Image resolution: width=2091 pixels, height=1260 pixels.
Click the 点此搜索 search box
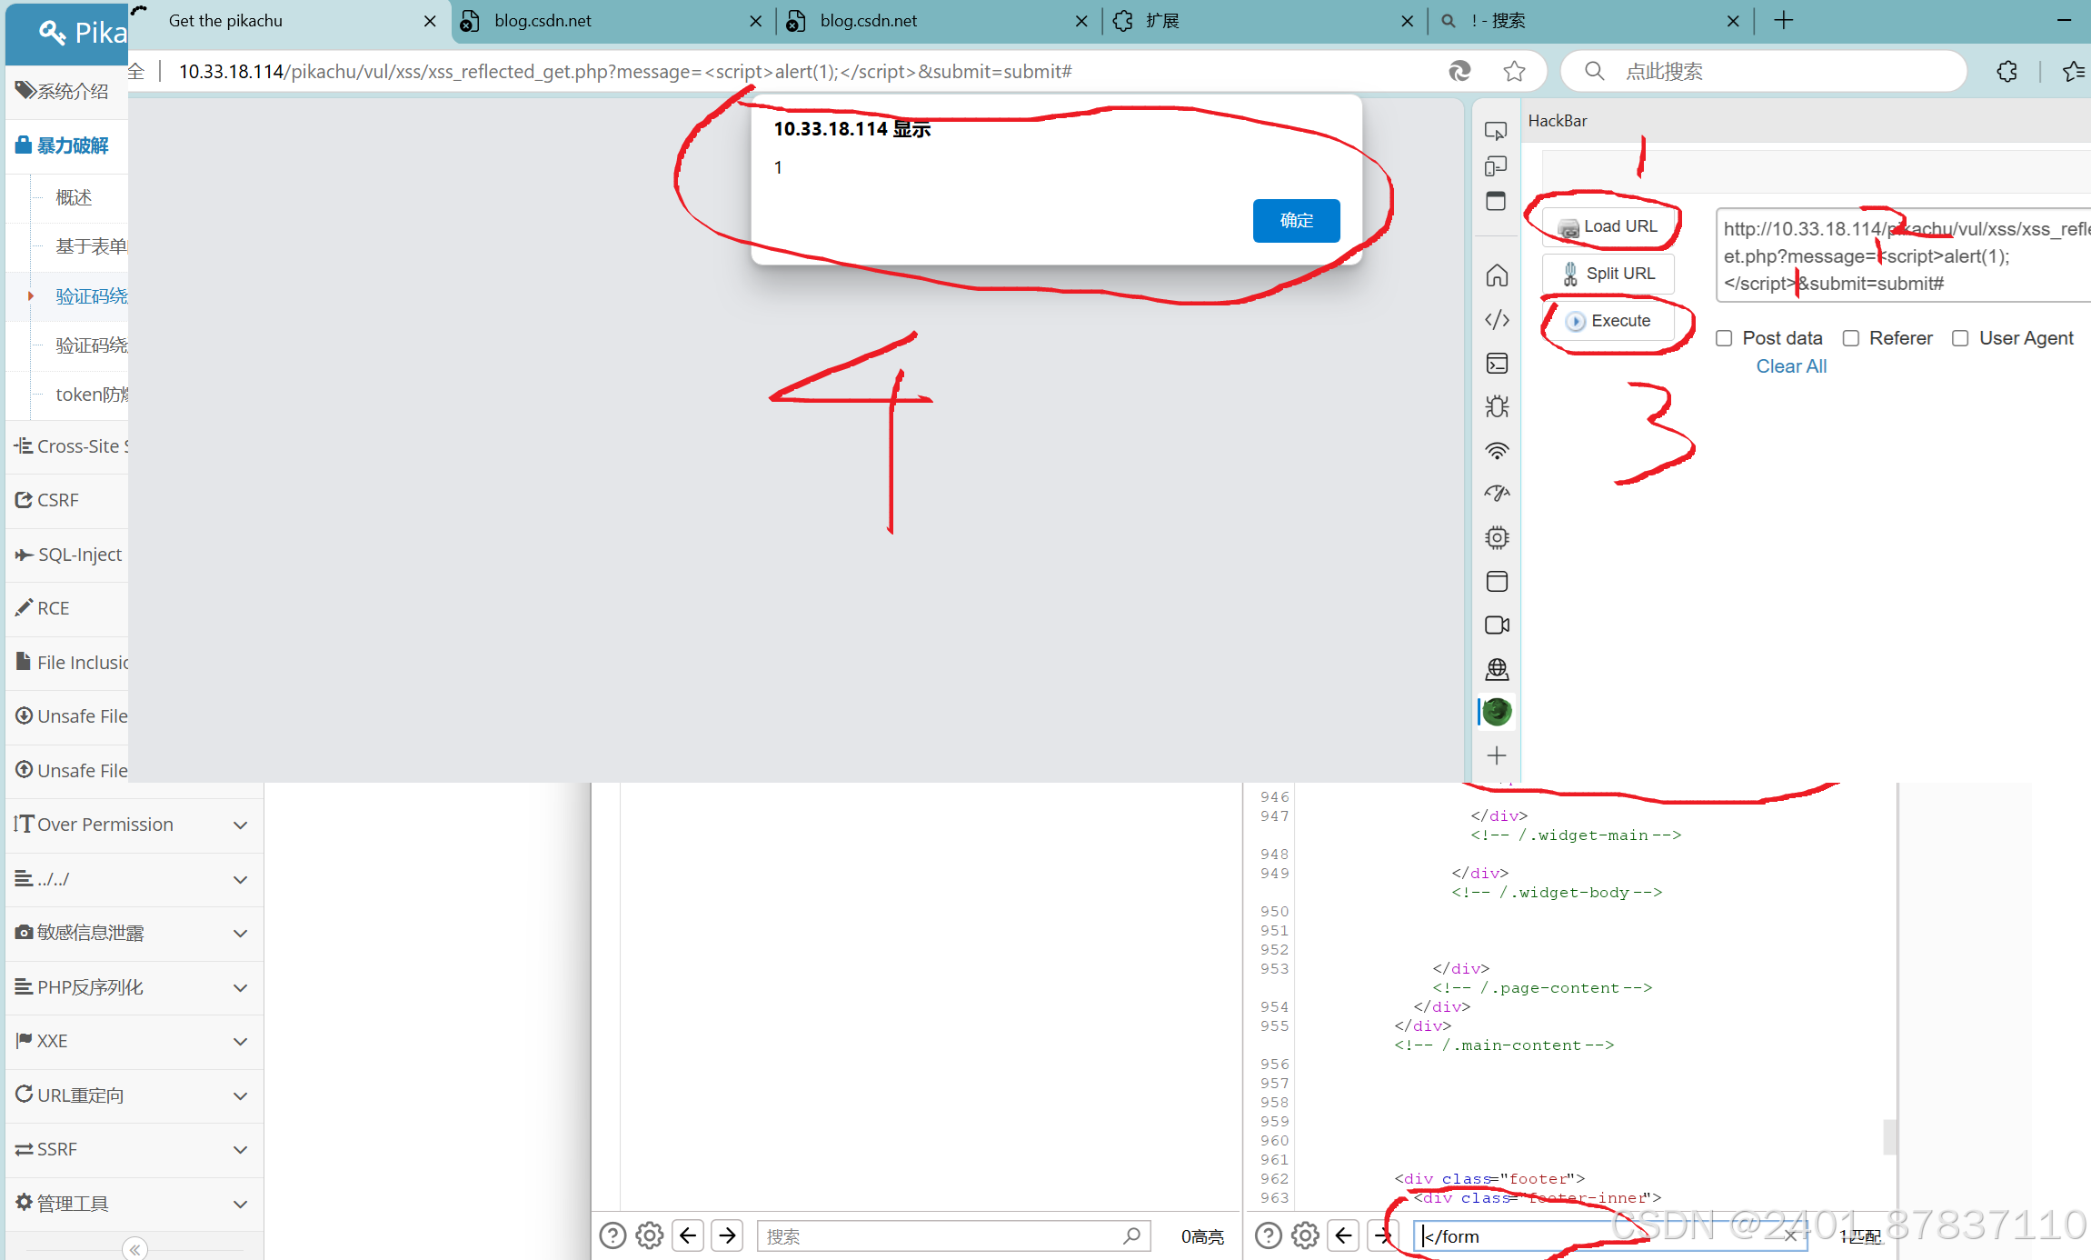pyautogui.click(x=1763, y=71)
